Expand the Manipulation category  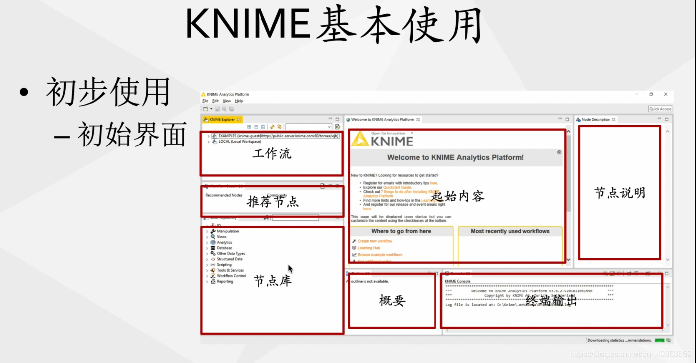coord(207,231)
